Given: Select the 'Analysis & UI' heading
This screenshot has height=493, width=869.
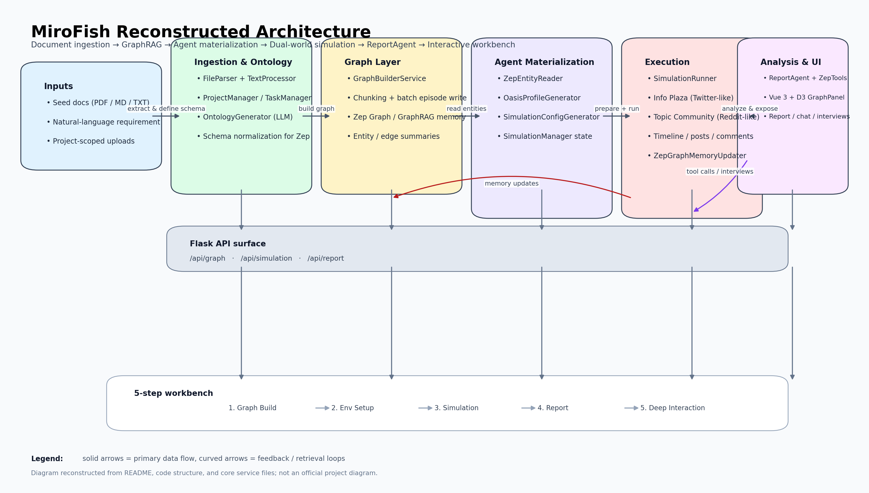Looking at the screenshot, I should (x=790, y=62).
